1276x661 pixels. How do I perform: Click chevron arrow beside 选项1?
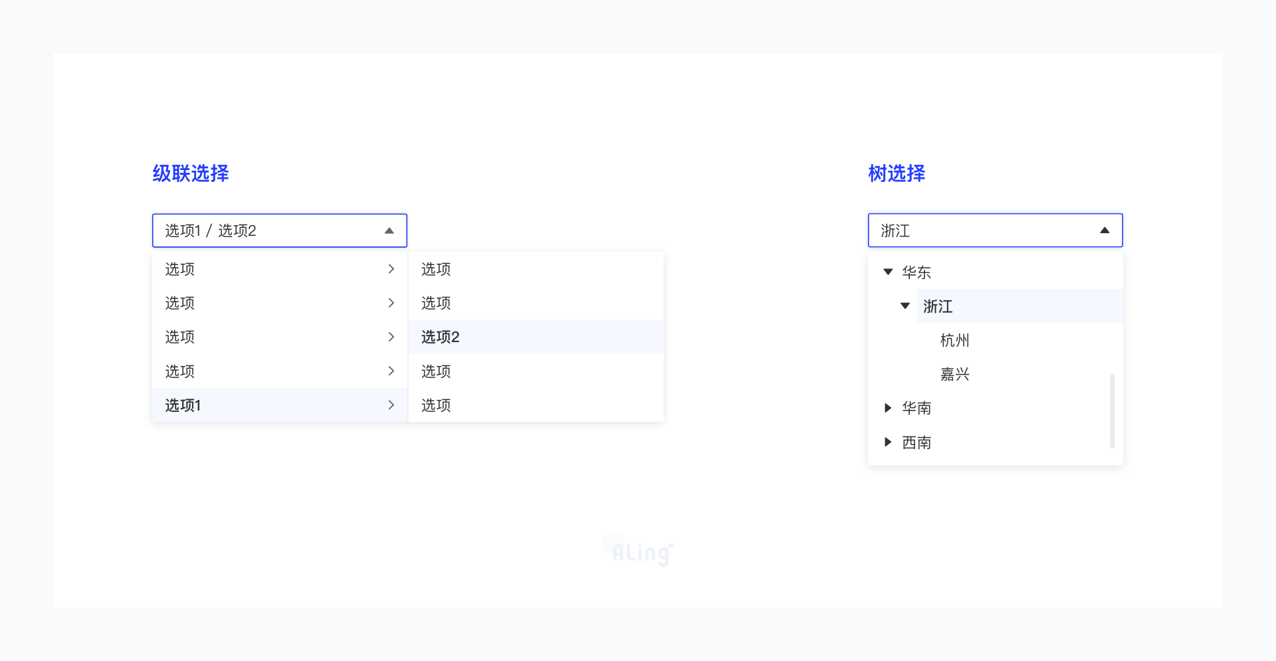[x=391, y=405]
